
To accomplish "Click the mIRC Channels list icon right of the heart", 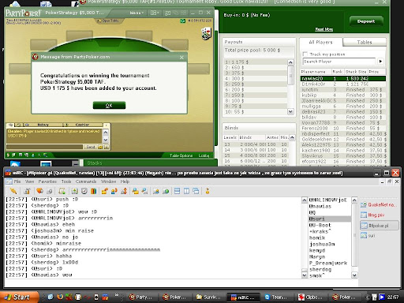I will click(x=50, y=191).
